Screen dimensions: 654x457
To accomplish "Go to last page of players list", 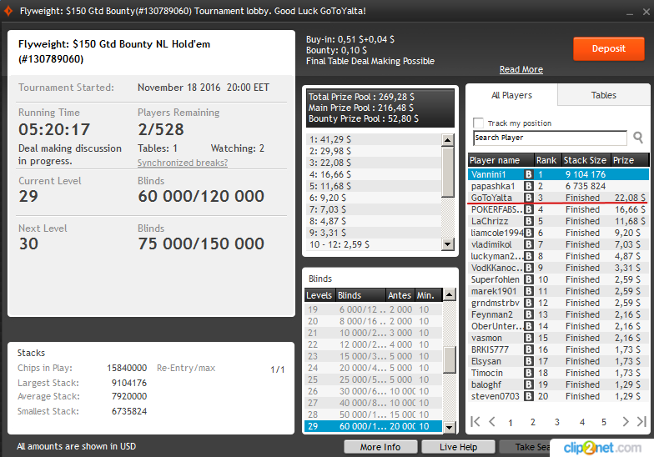I will [641, 422].
